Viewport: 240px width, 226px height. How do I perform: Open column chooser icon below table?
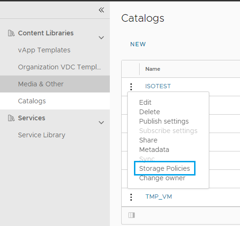coord(132,215)
